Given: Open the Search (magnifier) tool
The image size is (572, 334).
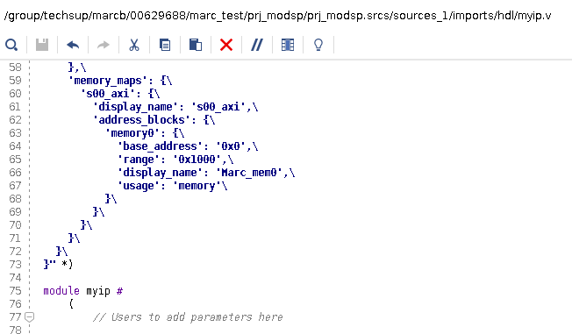Looking at the screenshot, I should pos(11,46).
